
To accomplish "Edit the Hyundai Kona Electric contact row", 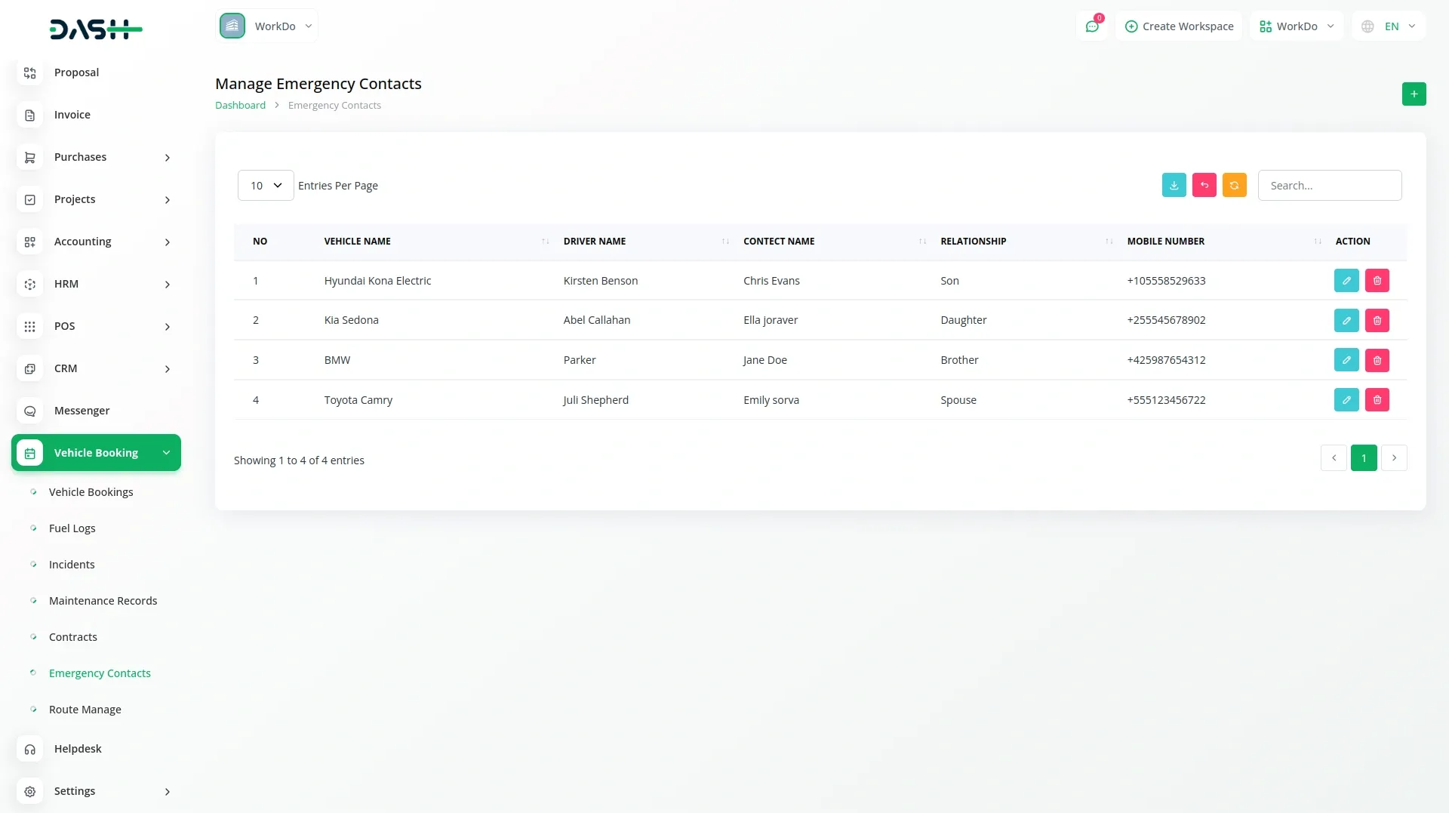I will click(1346, 281).
